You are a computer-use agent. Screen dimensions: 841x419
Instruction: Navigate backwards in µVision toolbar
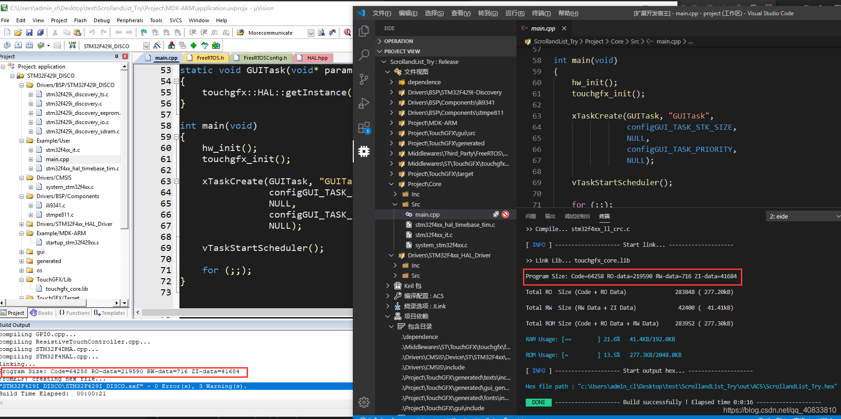coord(118,32)
